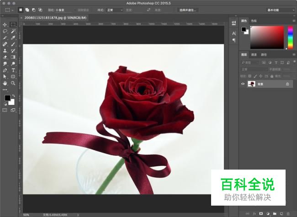Click the Background layer thumbnail
The width and height of the screenshot is (297, 217).
[251, 84]
